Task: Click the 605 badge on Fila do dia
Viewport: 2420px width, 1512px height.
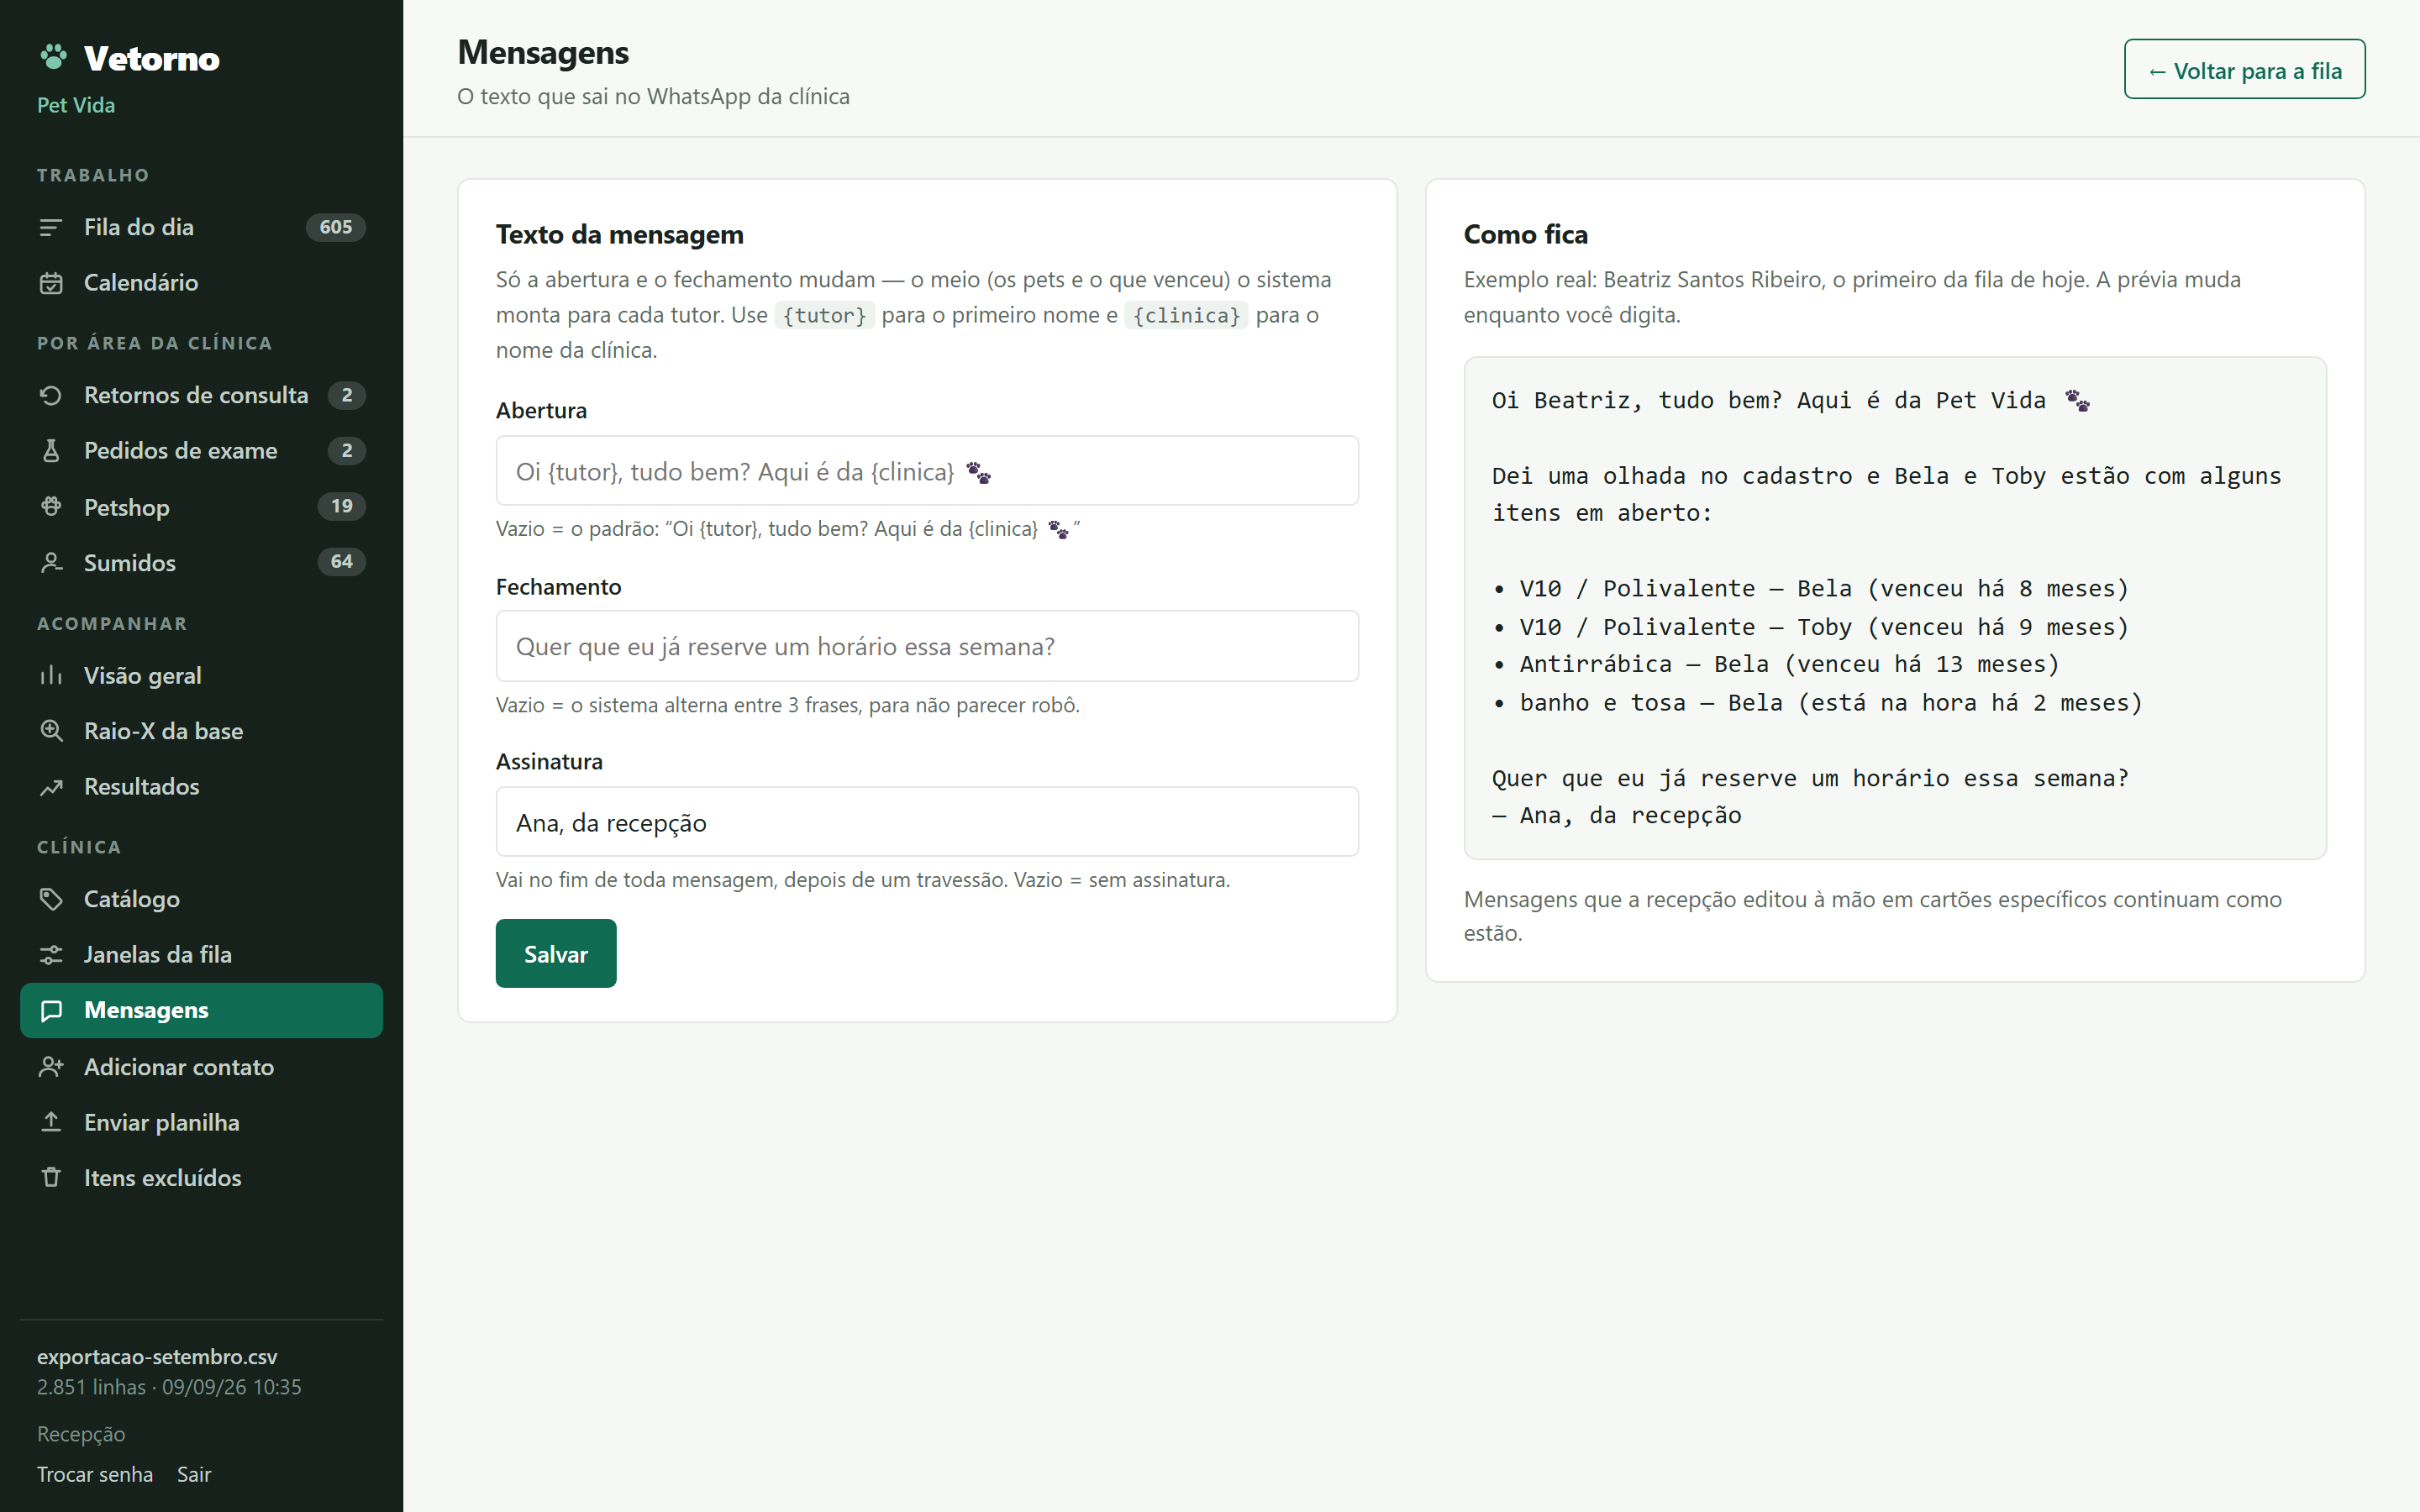Action: 336,228
